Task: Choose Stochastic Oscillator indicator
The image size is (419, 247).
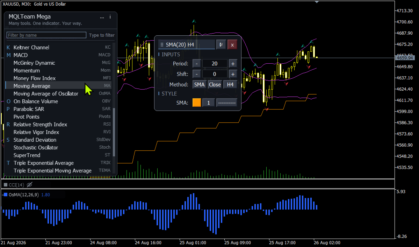Action: pyautogui.click(x=58, y=148)
